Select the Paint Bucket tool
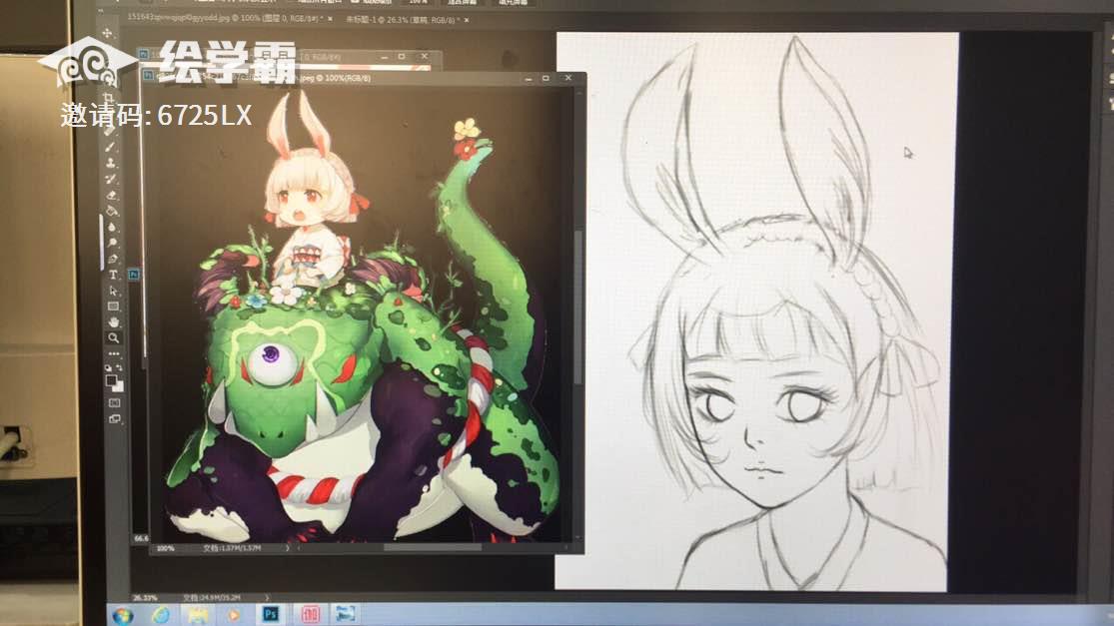Viewport: 1114px width, 626px height. click(x=112, y=212)
